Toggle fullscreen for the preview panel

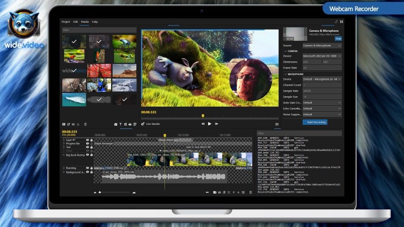(x=277, y=124)
